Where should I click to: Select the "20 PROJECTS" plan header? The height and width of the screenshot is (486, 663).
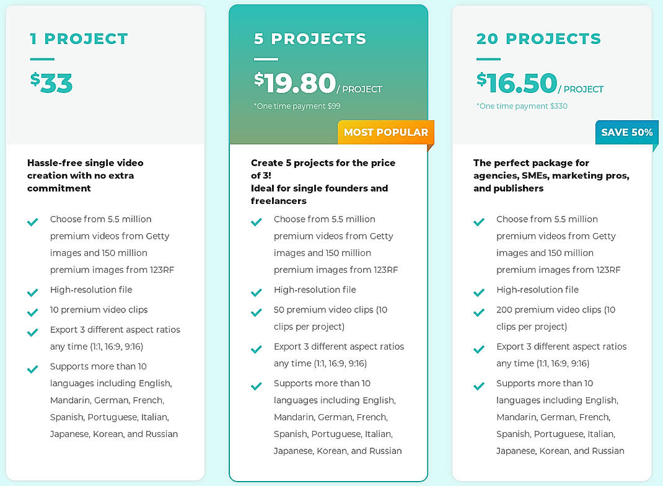click(538, 38)
